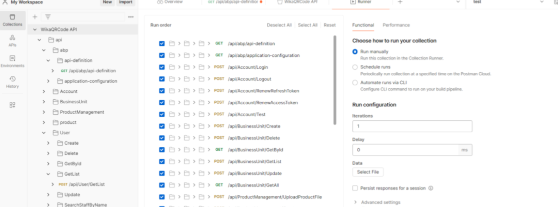558x207 pixels.
Task: Click the person icon beside My Workspace
Action: (x=5, y=2)
